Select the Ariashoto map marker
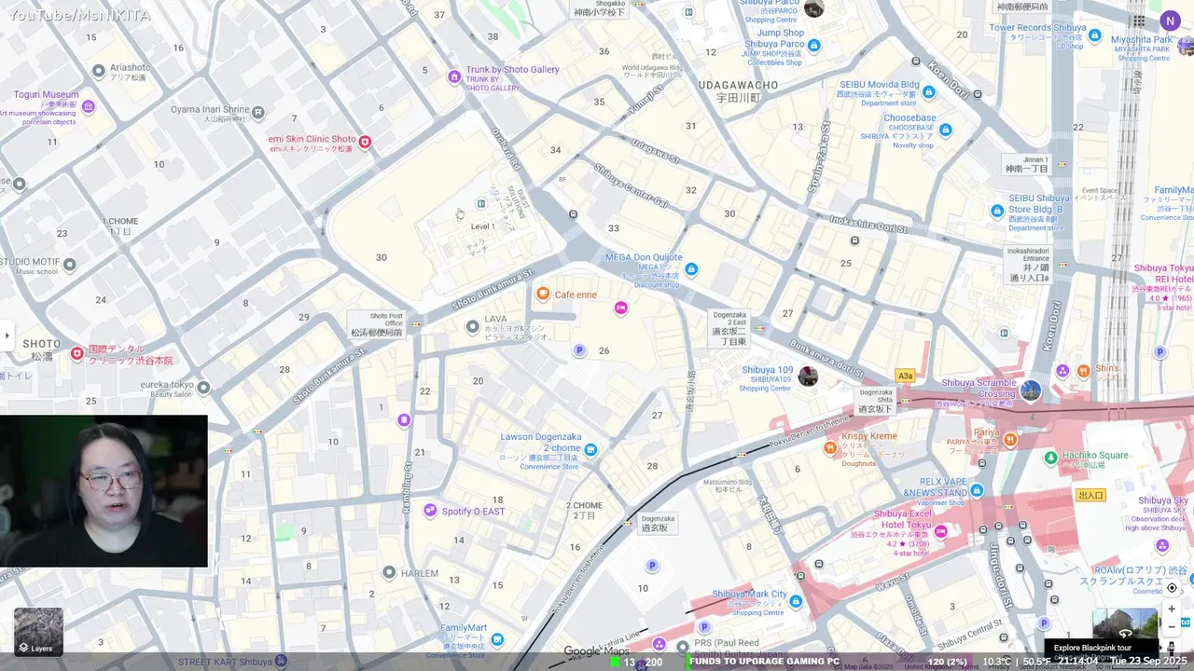 [x=99, y=71]
